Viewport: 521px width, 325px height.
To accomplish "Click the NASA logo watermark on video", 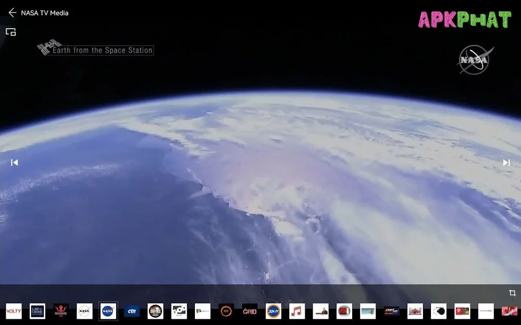I will [475, 60].
